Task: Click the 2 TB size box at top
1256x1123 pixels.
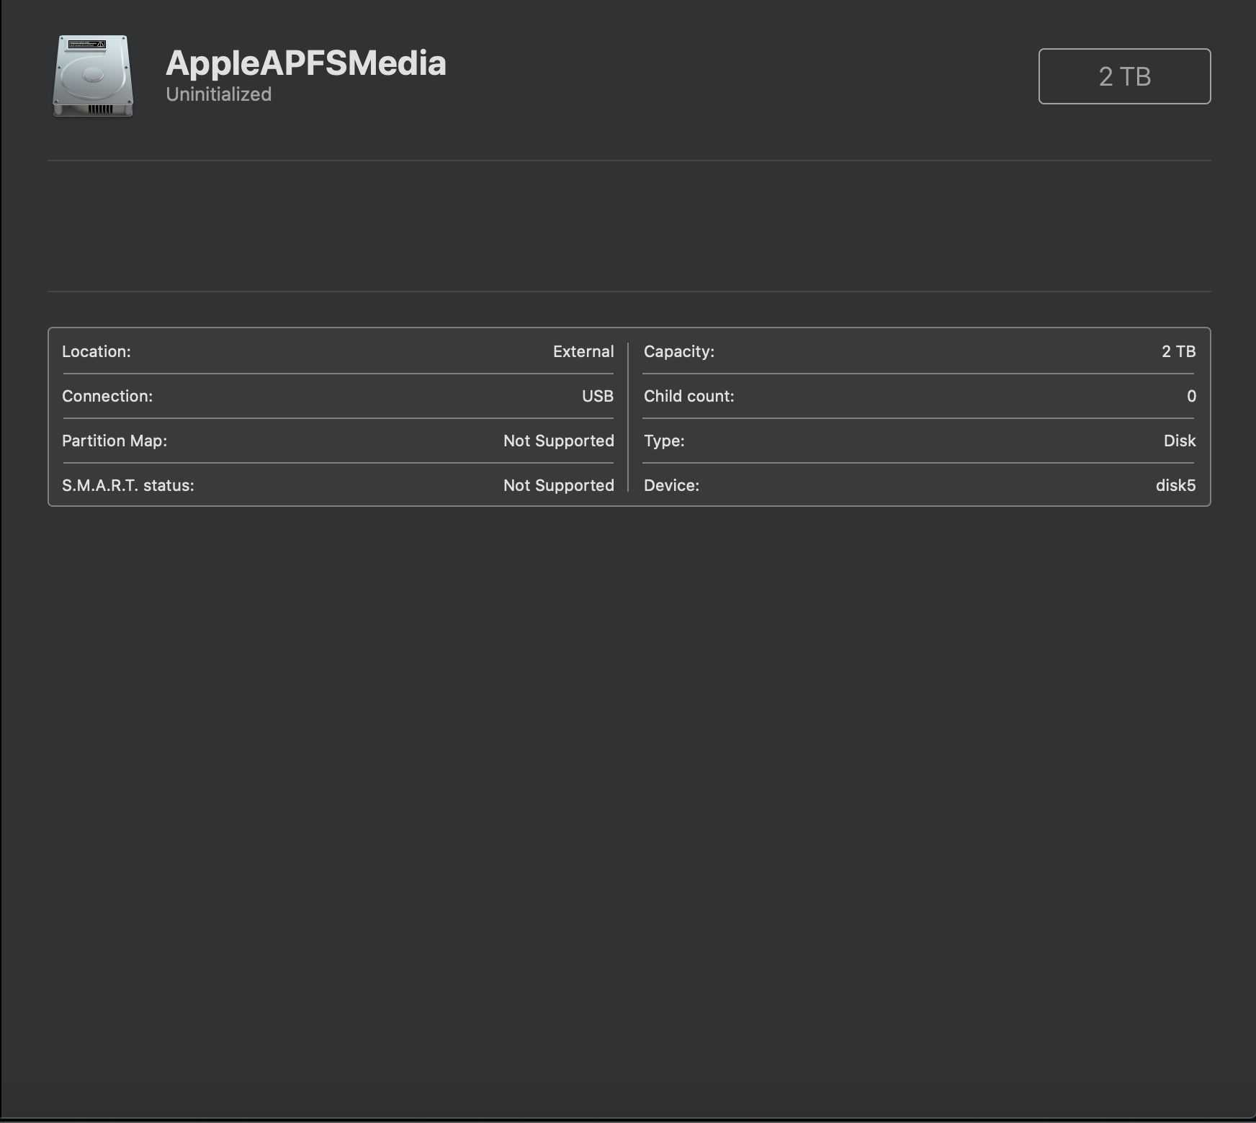Action: (x=1124, y=76)
